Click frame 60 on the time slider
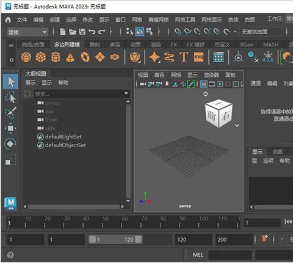Image resolution: width=293 pixels, height=263 pixels. (121, 222)
